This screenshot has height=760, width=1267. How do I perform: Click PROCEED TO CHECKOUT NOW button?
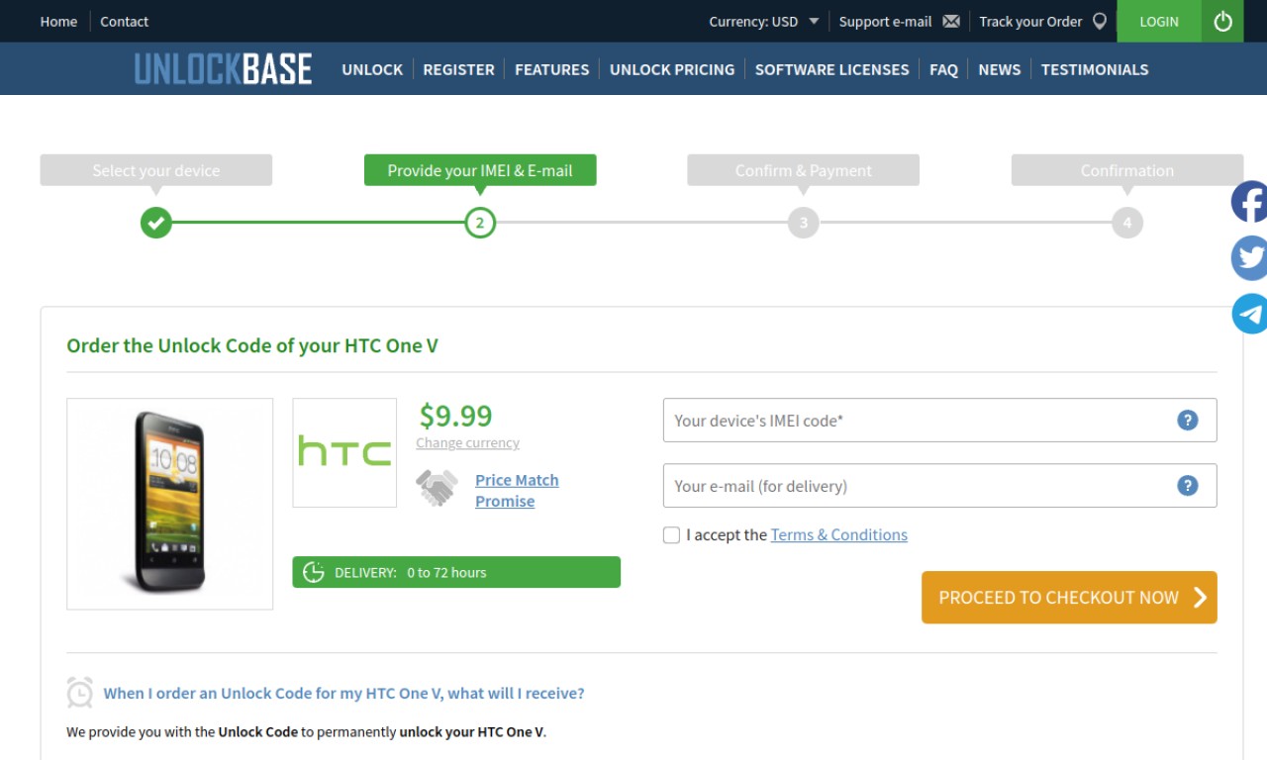point(1069,597)
